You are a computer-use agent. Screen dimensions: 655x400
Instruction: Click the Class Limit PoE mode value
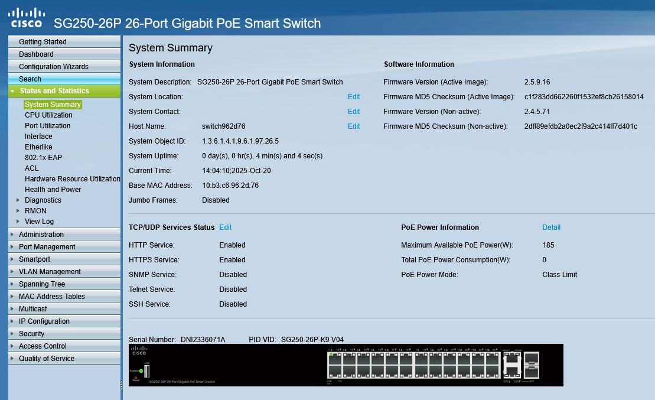click(x=560, y=275)
